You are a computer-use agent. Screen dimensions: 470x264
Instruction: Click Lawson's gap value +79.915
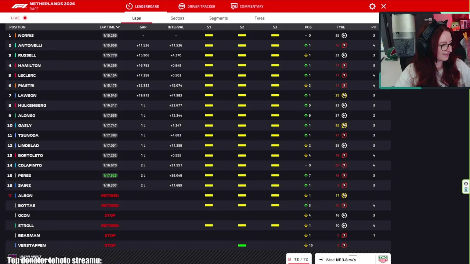point(143,95)
